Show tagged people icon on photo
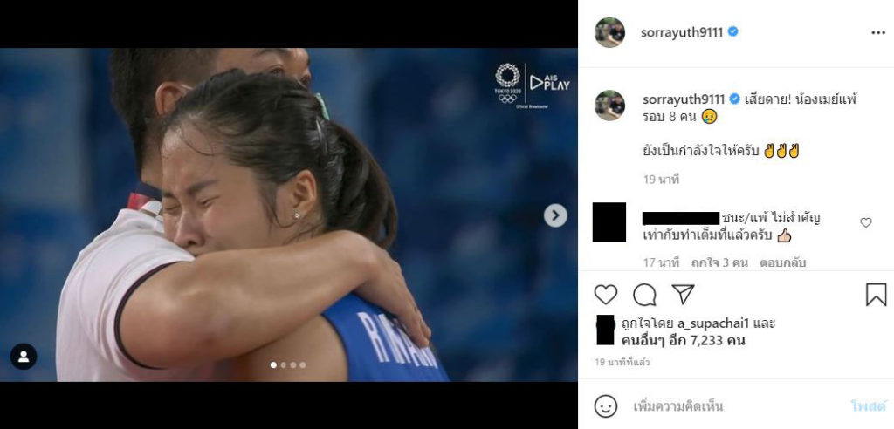 click(x=24, y=357)
